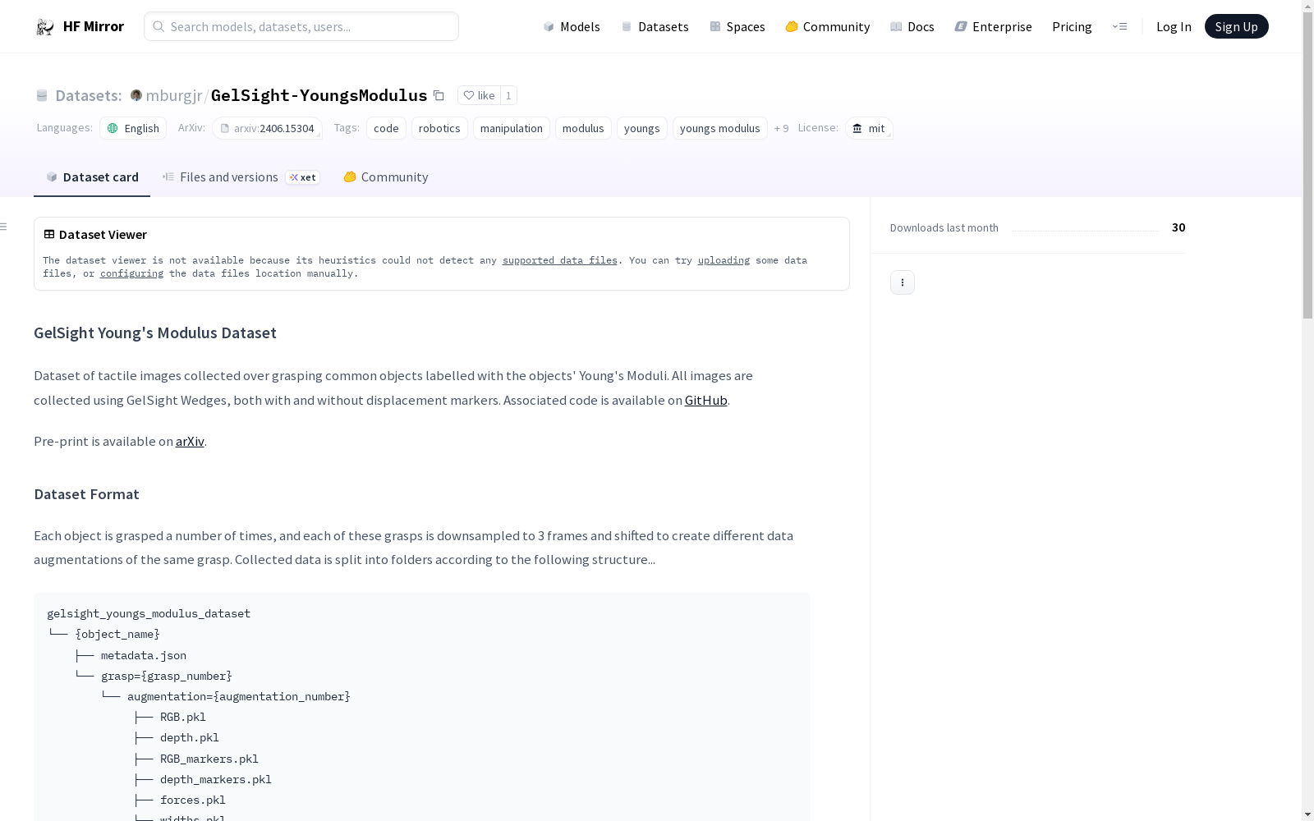Click the metadata.json line in code block
Screen dimensions: 1314x821
pyautogui.click(x=144, y=655)
